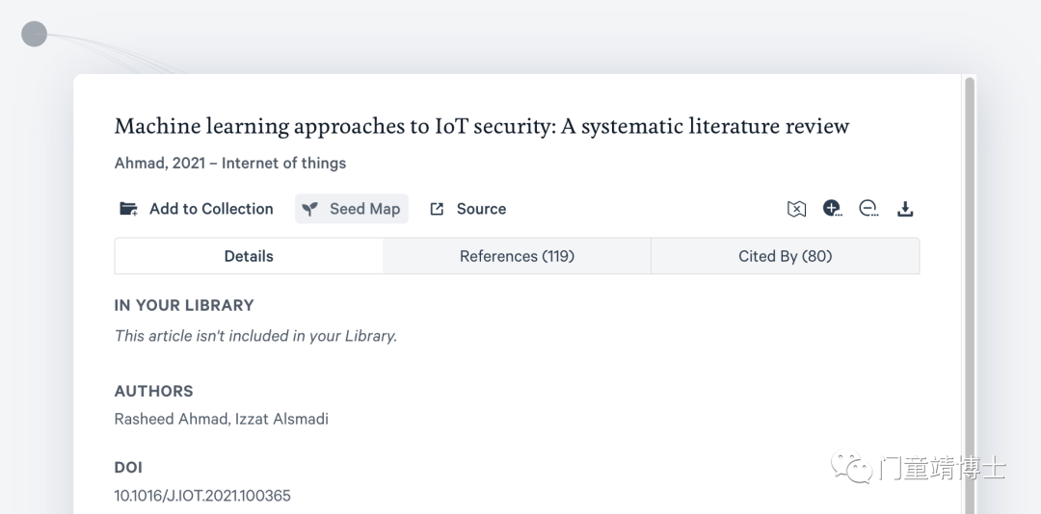Screen dimensions: 1041x514
Task: Open the References (119) tab
Action: (517, 256)
